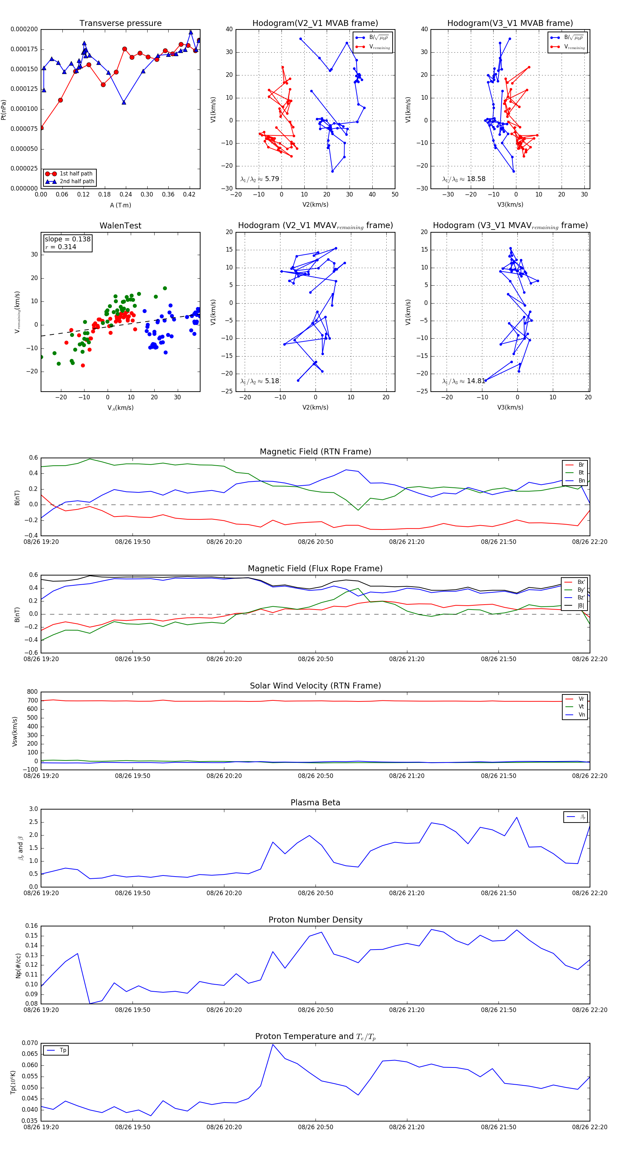Click the '2nd half path' legend entry

tap(70, 182)
